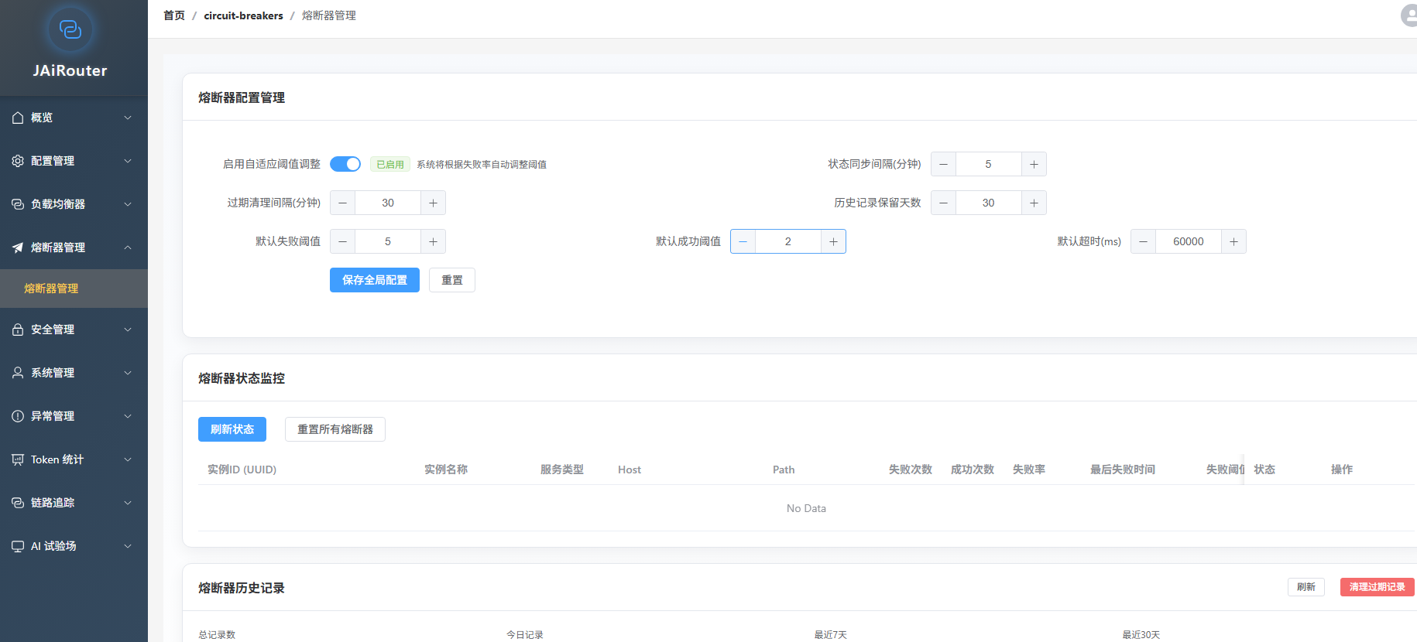Go to 首页 breadcrumb link
Image resolution: width=1417 pixels, height=642 pixels.
pos(174,15)
